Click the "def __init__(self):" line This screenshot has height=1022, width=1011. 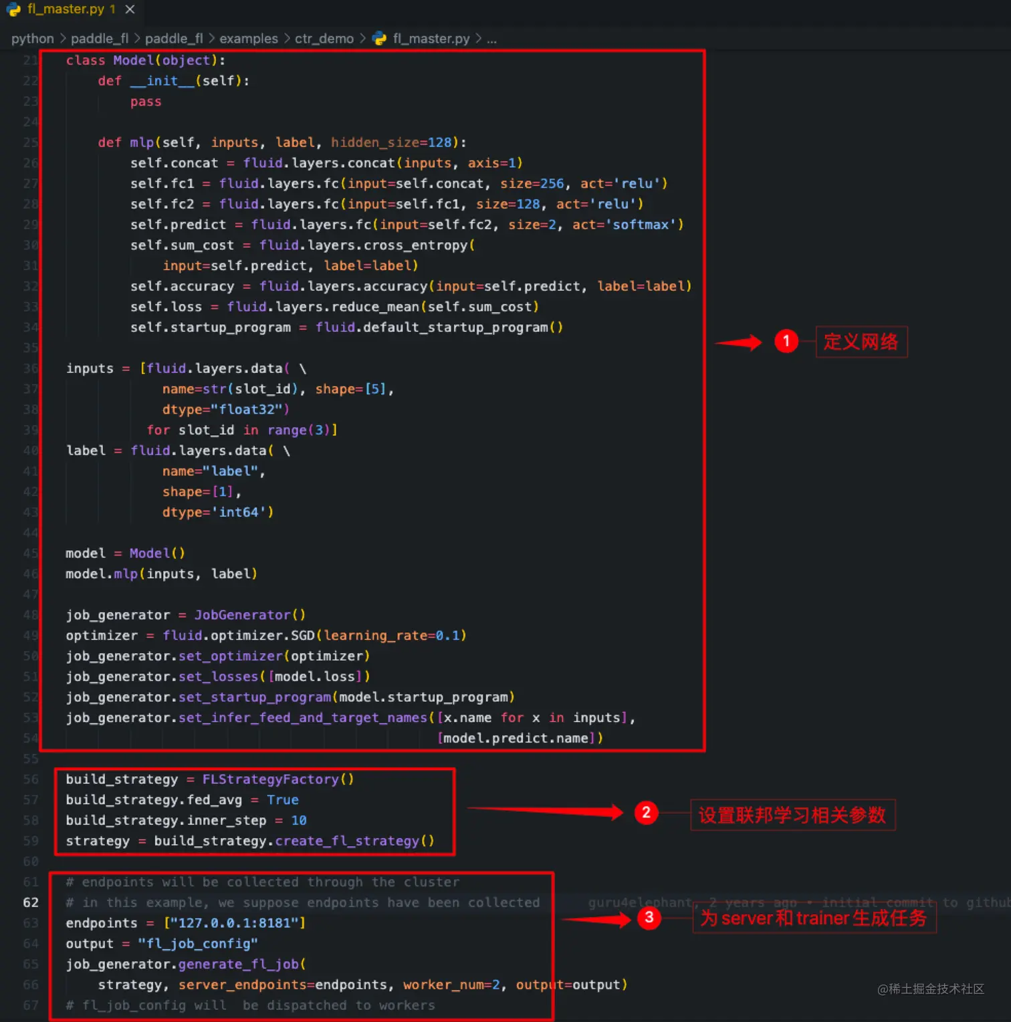pos(174,81)
